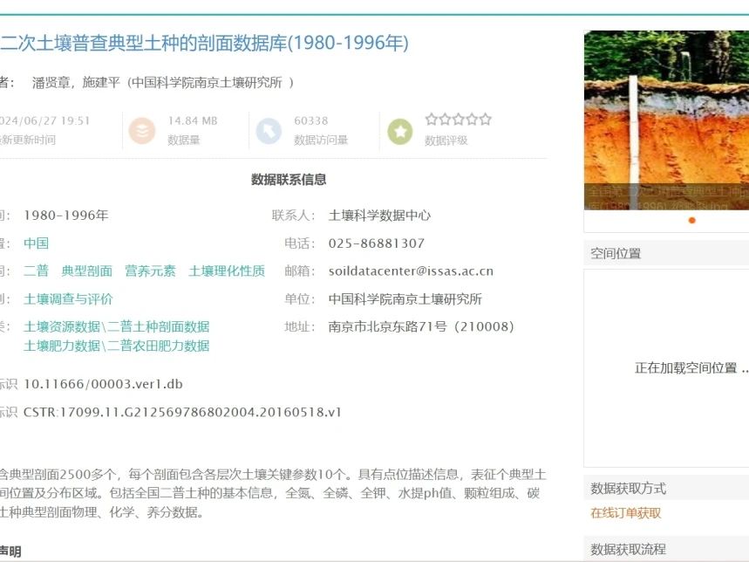The height and width of the screenshot is (562, 749).
Task: Click the authors 潘贤章,施建平 text
Action: pyautogui.click(x=76, y=83)
